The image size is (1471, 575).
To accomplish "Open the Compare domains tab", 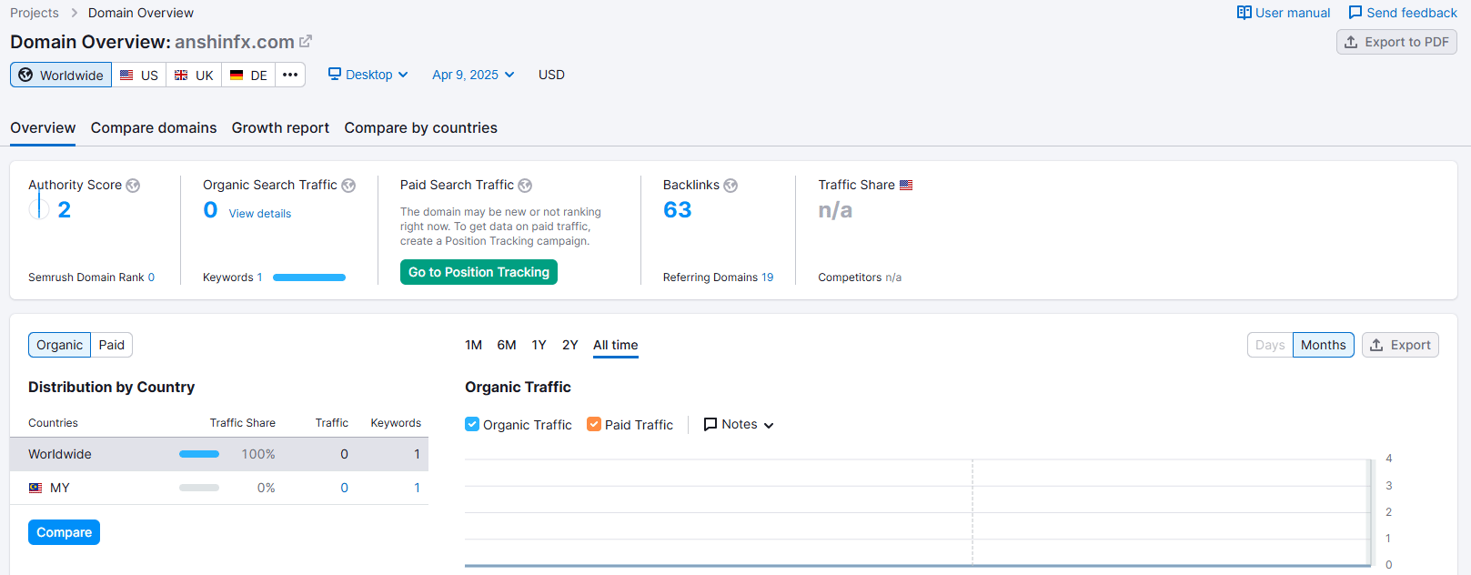I will click(x=154, y=128).
